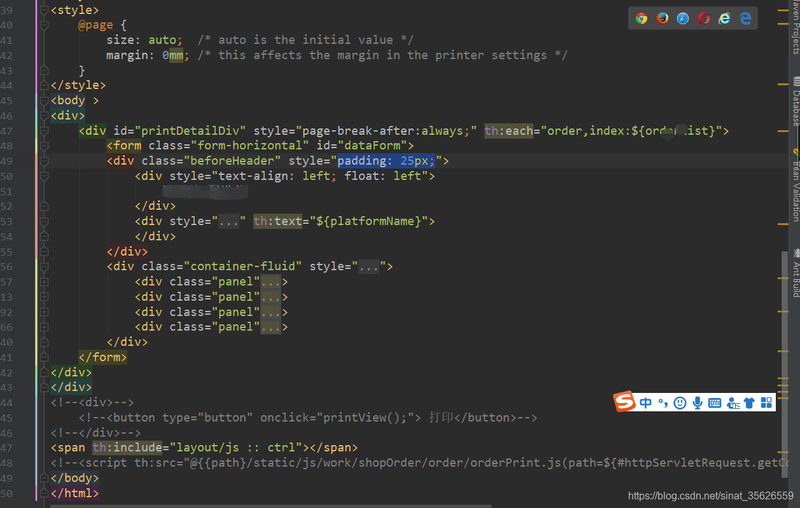800x508 pixels.
Task: Open the Database tool window
Action: 795,101
